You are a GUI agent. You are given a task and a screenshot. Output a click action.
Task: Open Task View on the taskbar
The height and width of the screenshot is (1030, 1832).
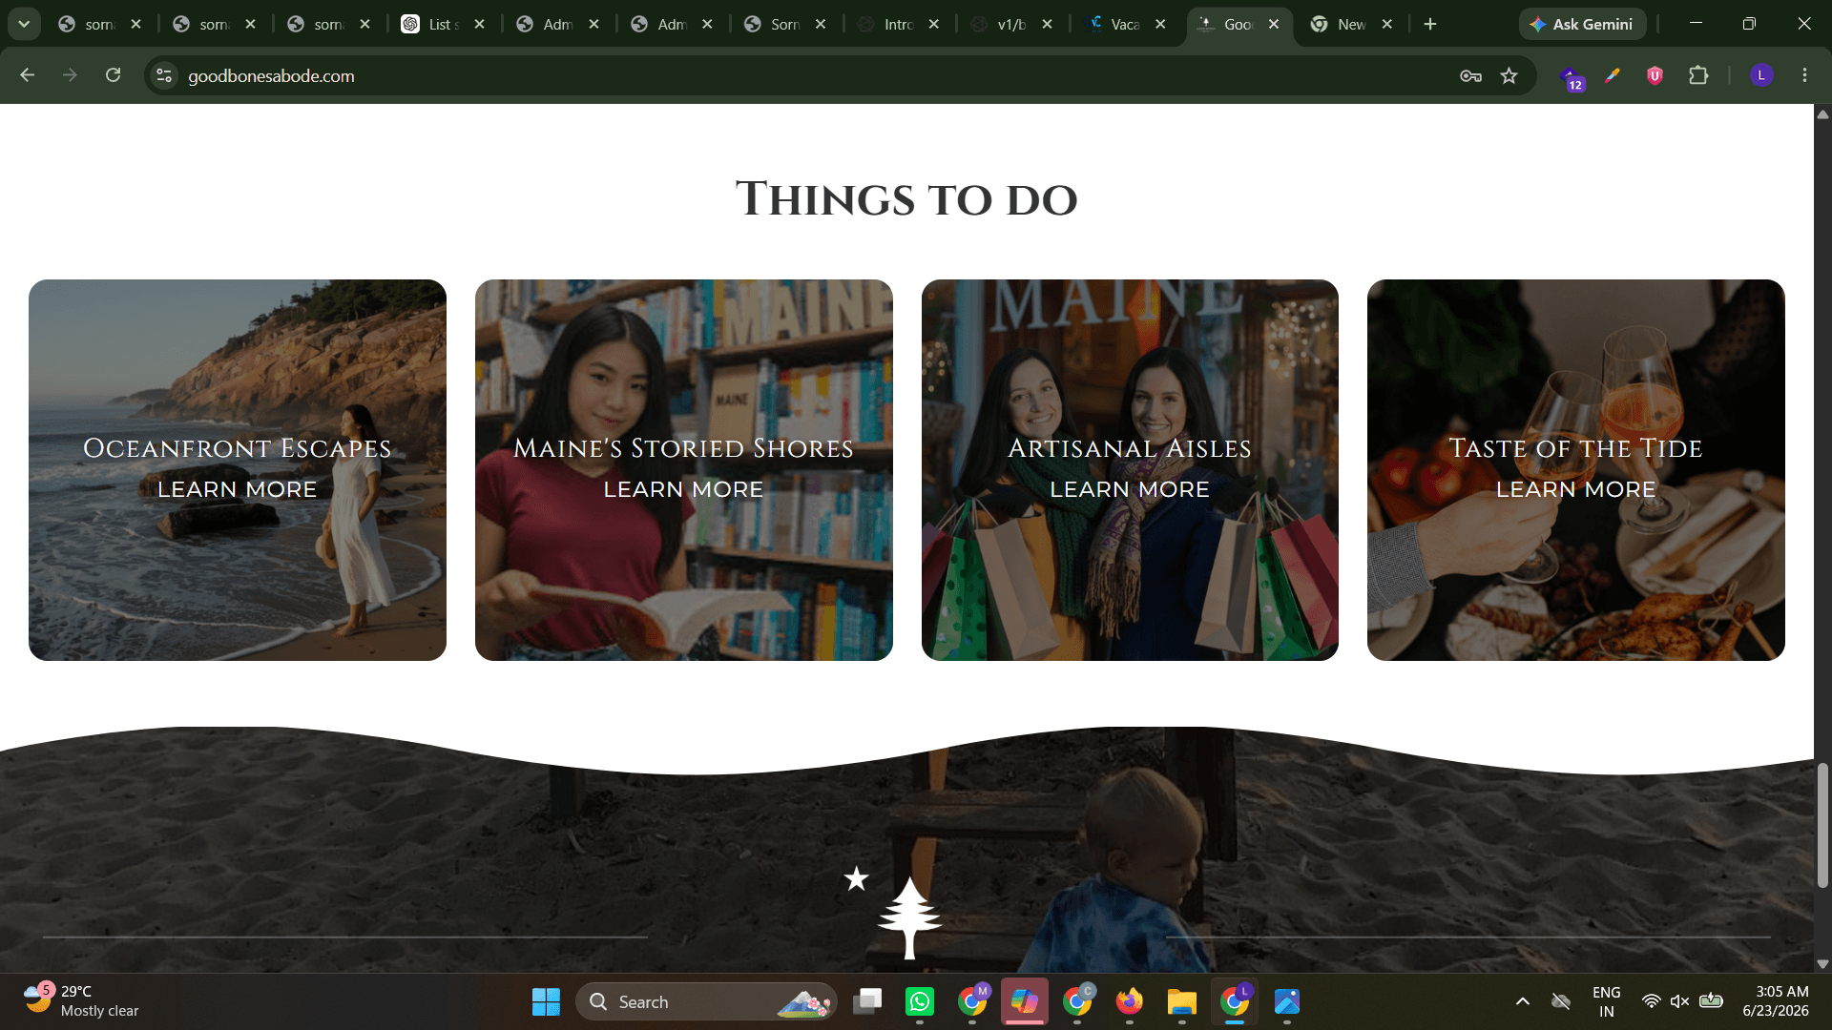pos(867,1001)
